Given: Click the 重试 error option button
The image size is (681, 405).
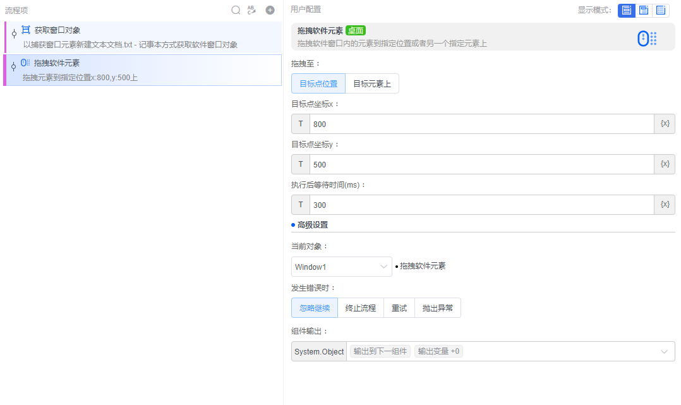Looking at the screenshot, I should tap(399, 308).
